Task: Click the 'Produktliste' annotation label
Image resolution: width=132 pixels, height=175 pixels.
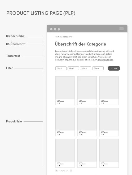Action: (x=14, y=121)
